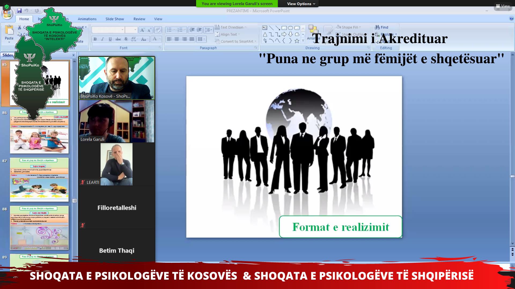
Task: Open the Columns dropdown
Action: [x=201, y=39]
